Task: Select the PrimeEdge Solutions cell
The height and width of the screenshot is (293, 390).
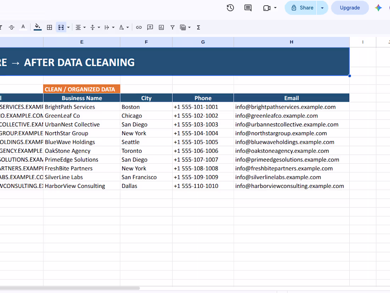Action: click(82, 159)
